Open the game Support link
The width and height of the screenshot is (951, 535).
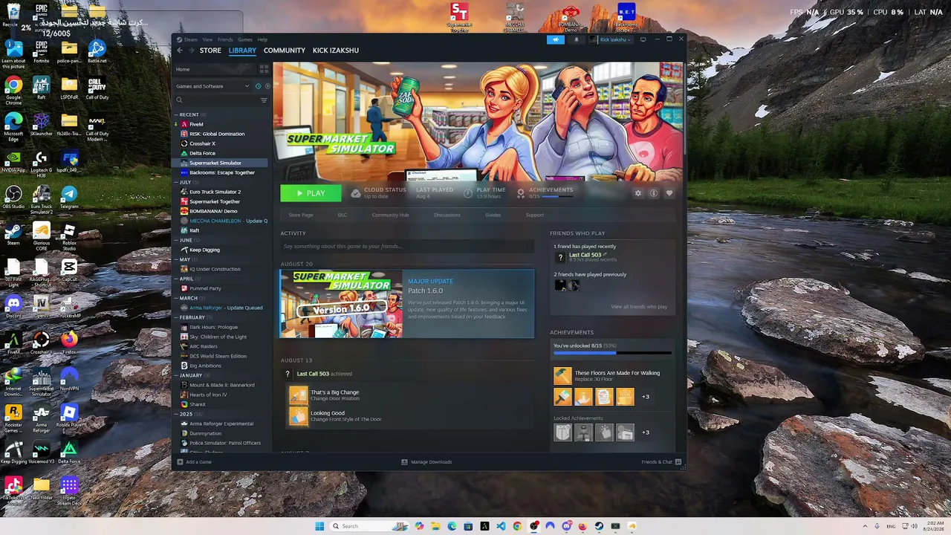coord(535,215)
